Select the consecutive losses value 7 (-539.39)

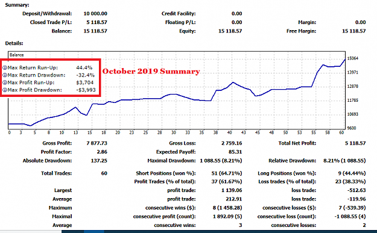[x=352, y=208]
